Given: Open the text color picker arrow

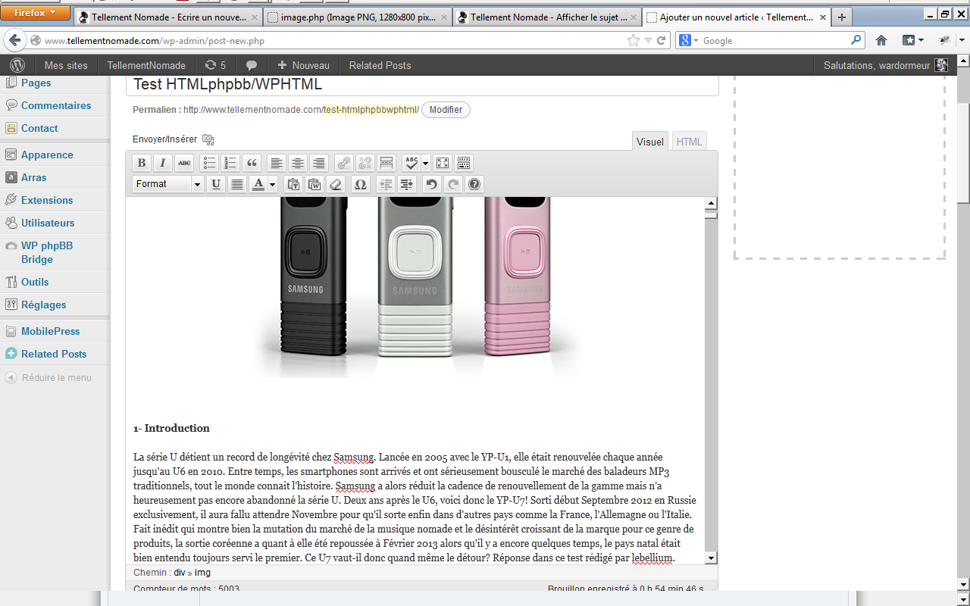Looking at the screenshot, I should click(x=273, y=184).
